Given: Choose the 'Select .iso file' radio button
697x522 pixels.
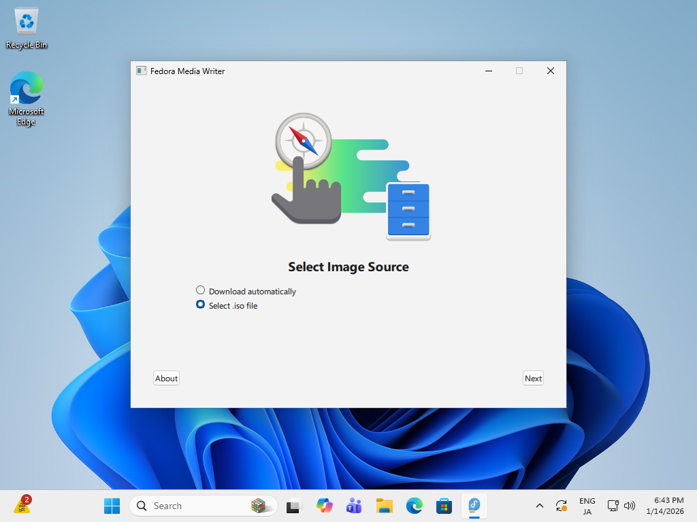Looking at the screenshot, I should click(200, 304).
